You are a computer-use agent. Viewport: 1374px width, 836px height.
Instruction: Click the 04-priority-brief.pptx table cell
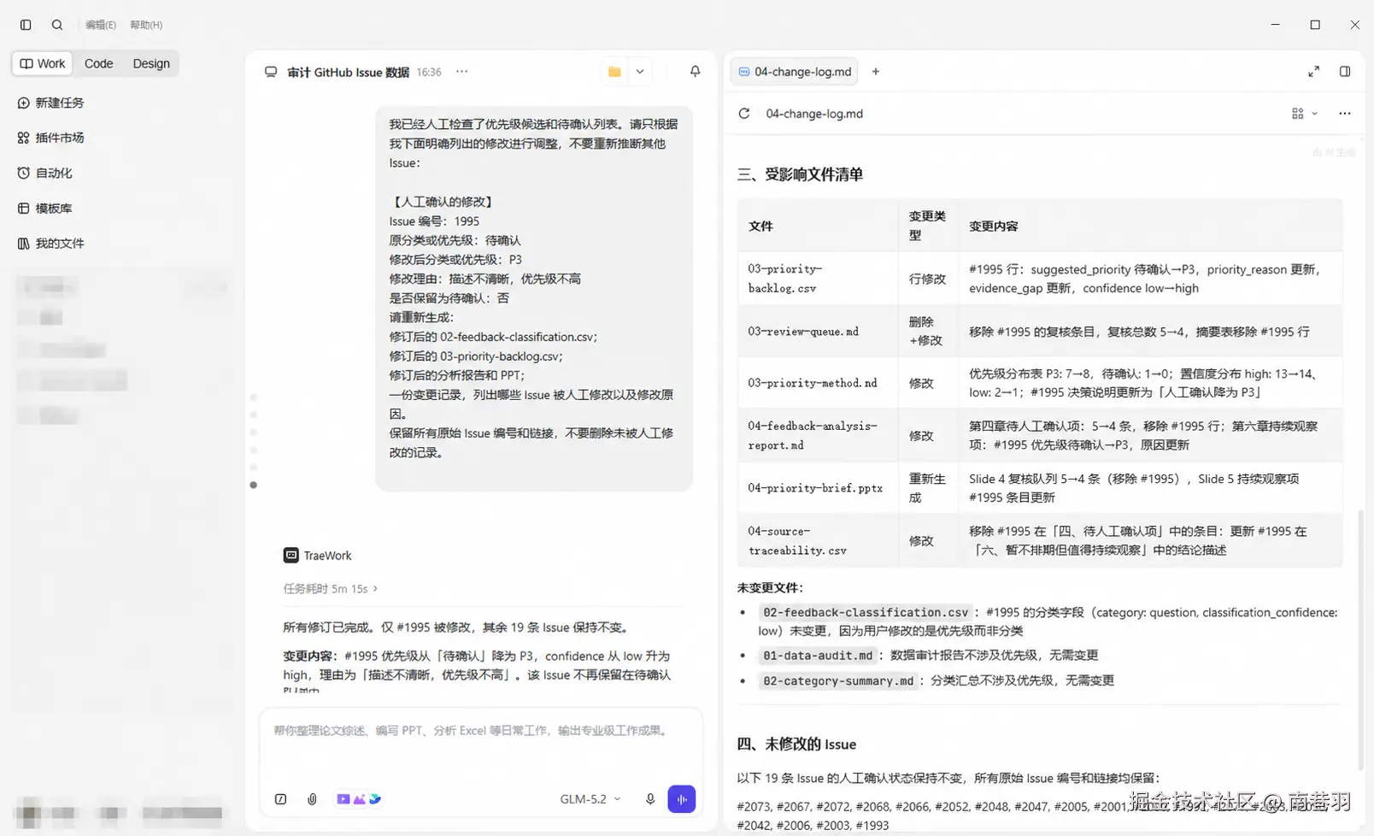point(818,488)
